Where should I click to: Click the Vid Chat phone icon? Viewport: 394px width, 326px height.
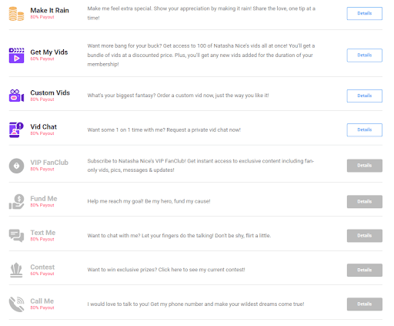pos(16,129)
